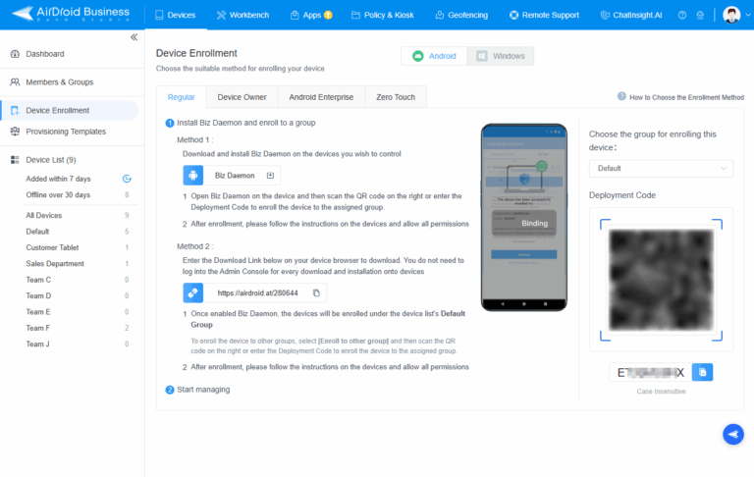Open the Workbench top menu

tap(242, 15)
